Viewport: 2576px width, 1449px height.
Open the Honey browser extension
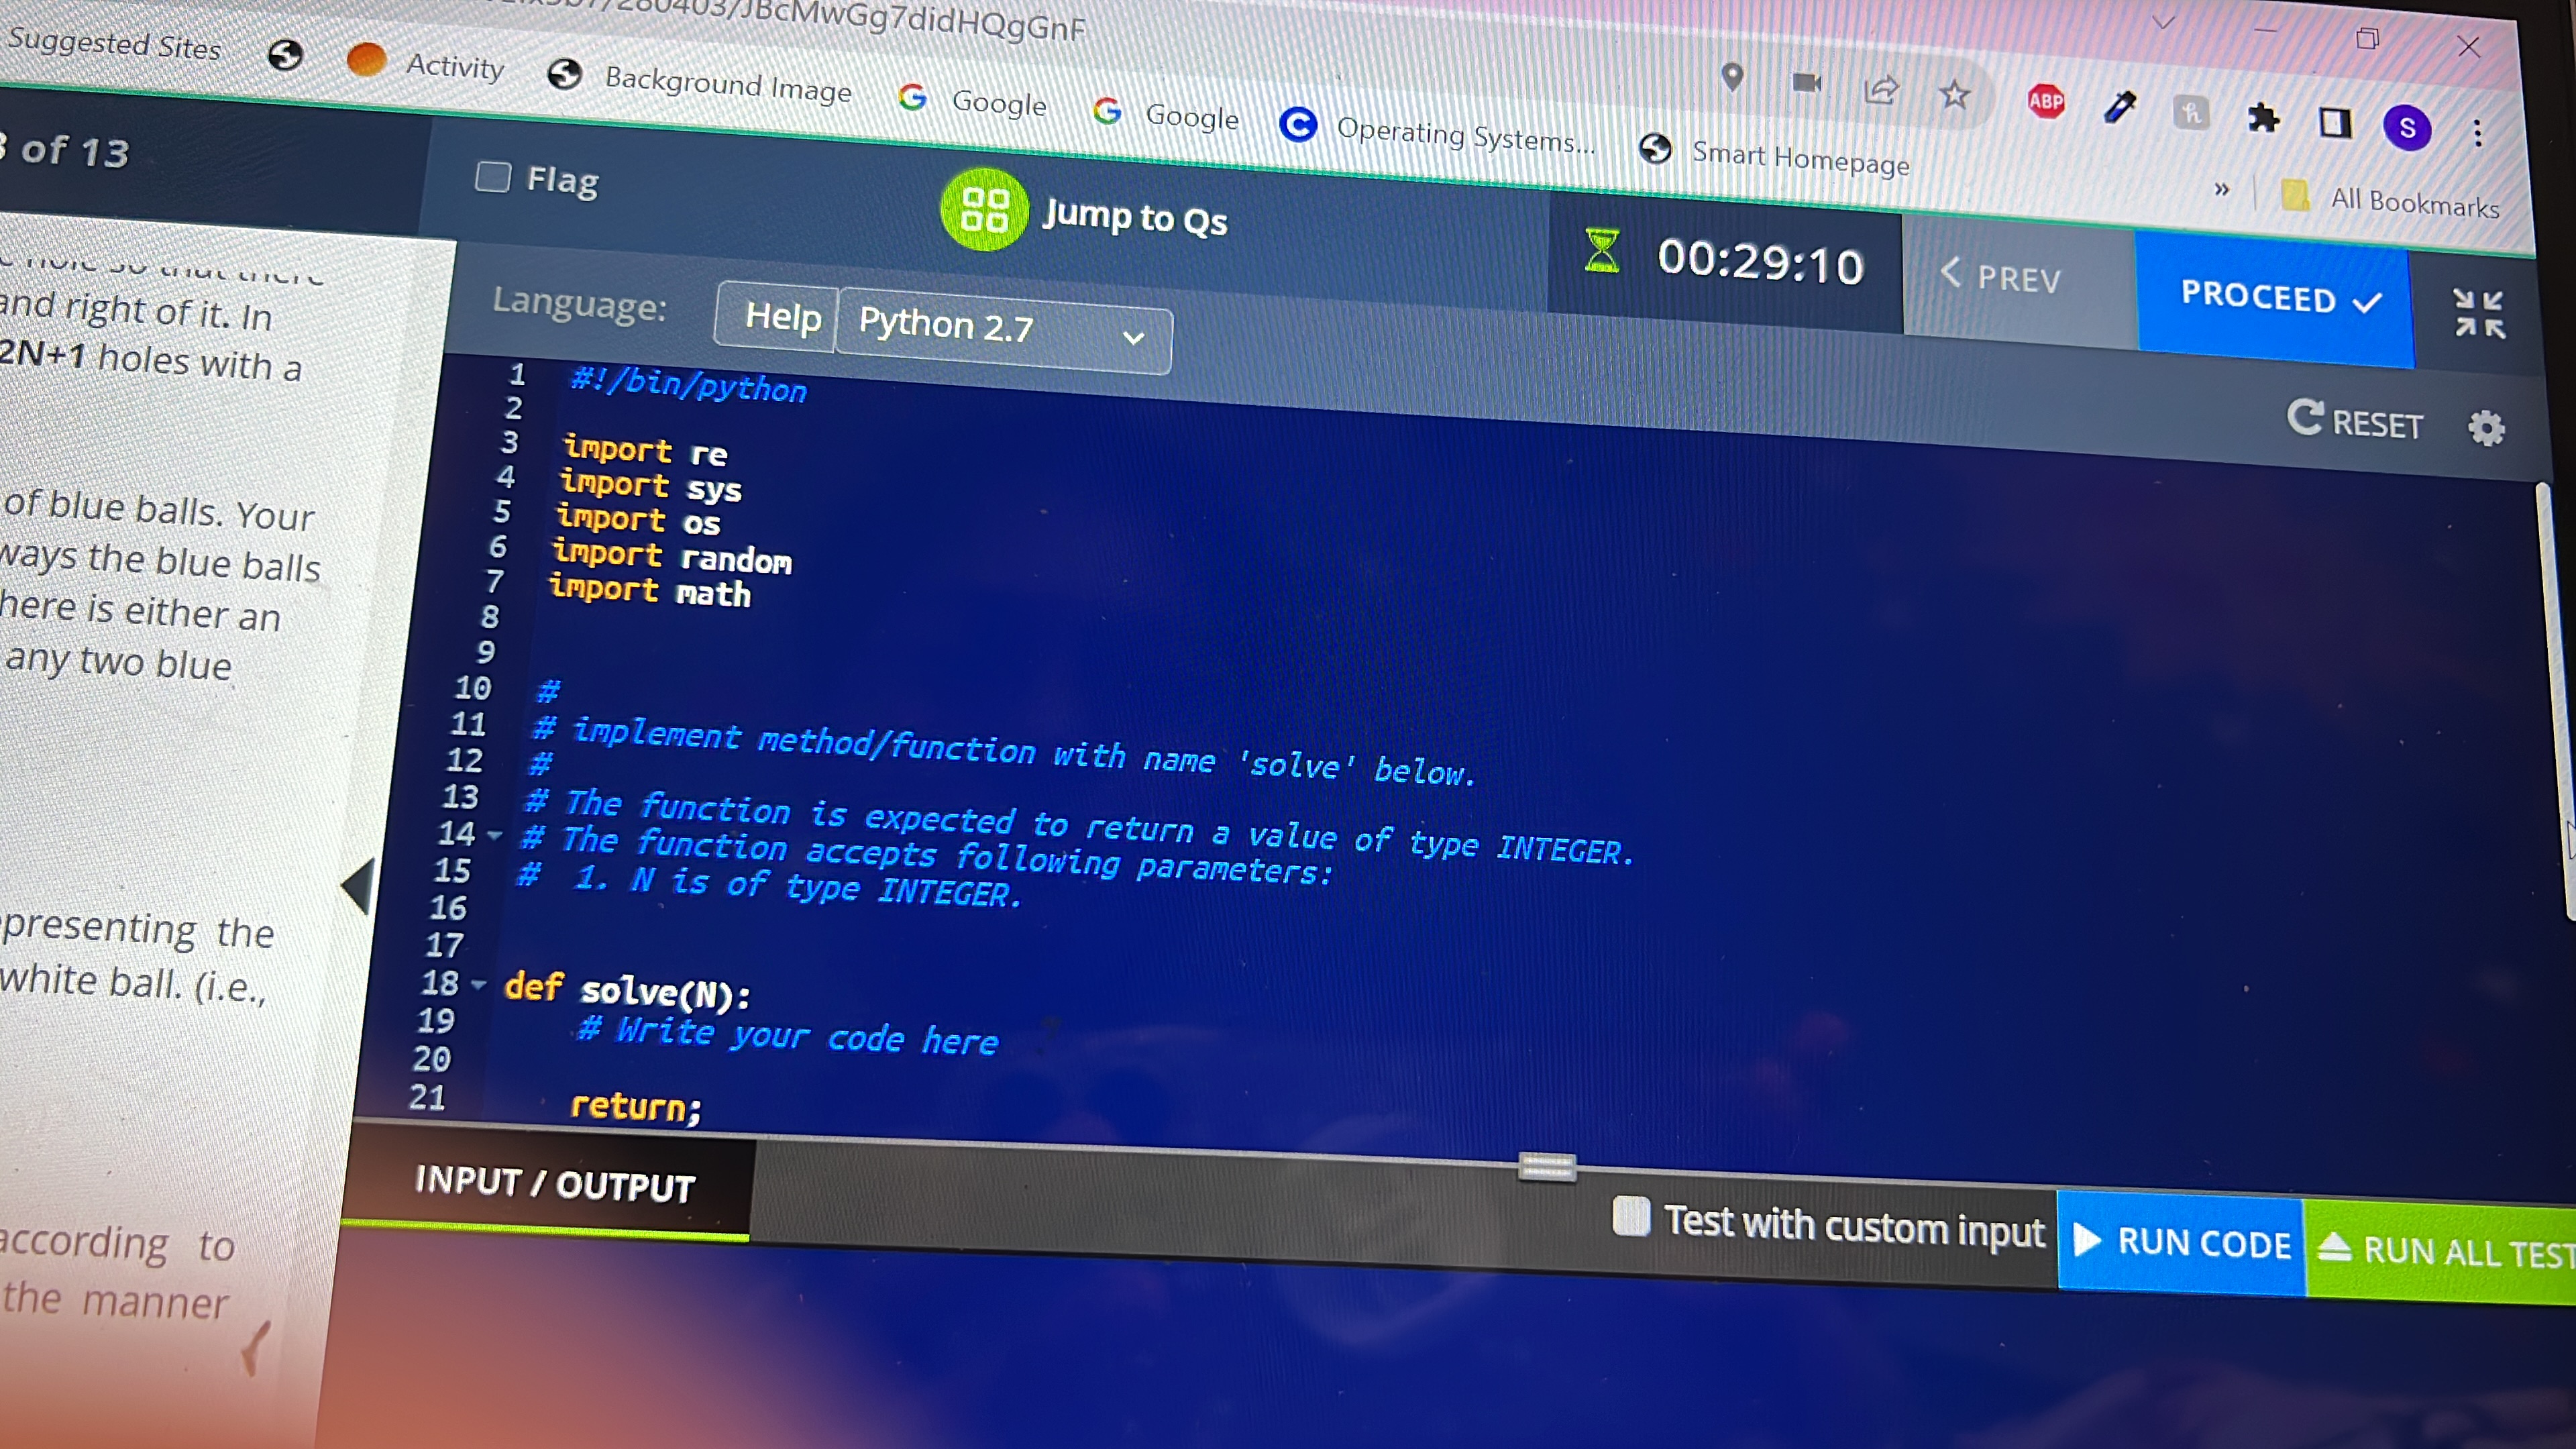coord(2191,114)
